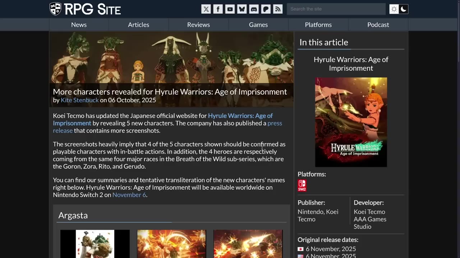
Task: Open the Hyrule Warriors cover art image
Action: pos(351,122)
